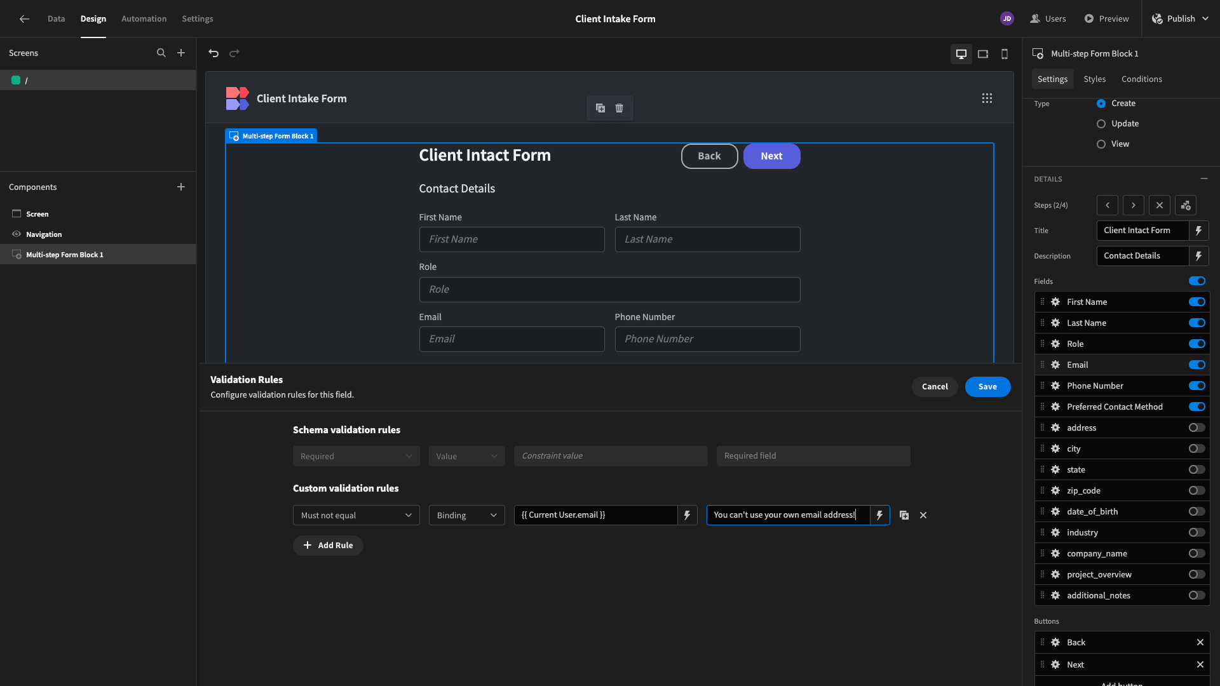Viewport: 1220px width, 686px height.
Task: Open the Publish dropdown chevron
Action: click(x=1205, y=19)
